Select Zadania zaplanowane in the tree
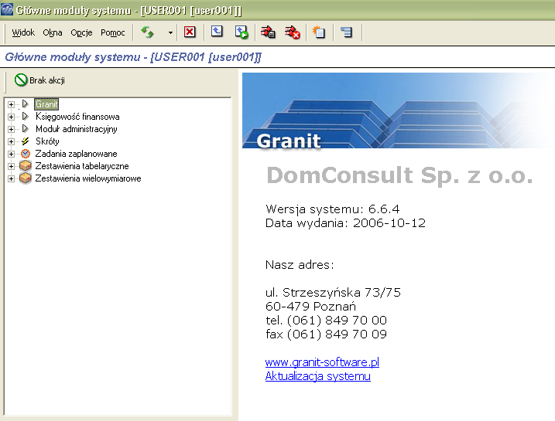555x421 pixels. point(76,154)
